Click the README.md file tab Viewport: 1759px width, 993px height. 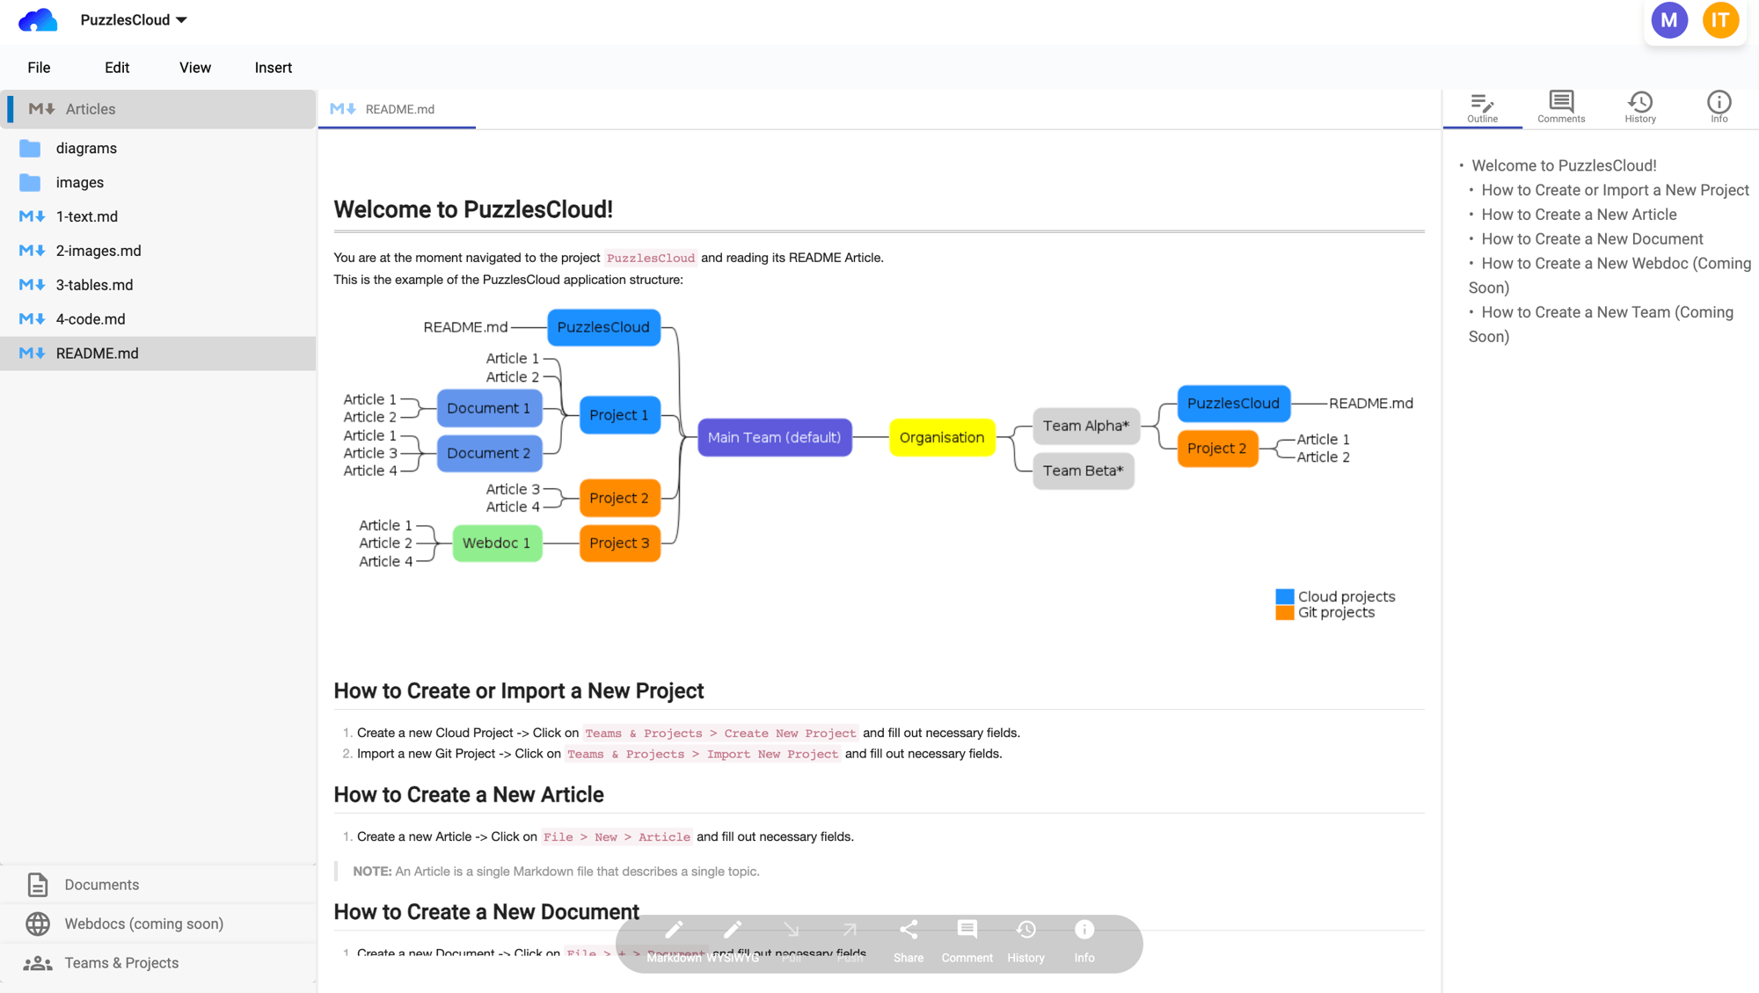(x=398, y=109)
